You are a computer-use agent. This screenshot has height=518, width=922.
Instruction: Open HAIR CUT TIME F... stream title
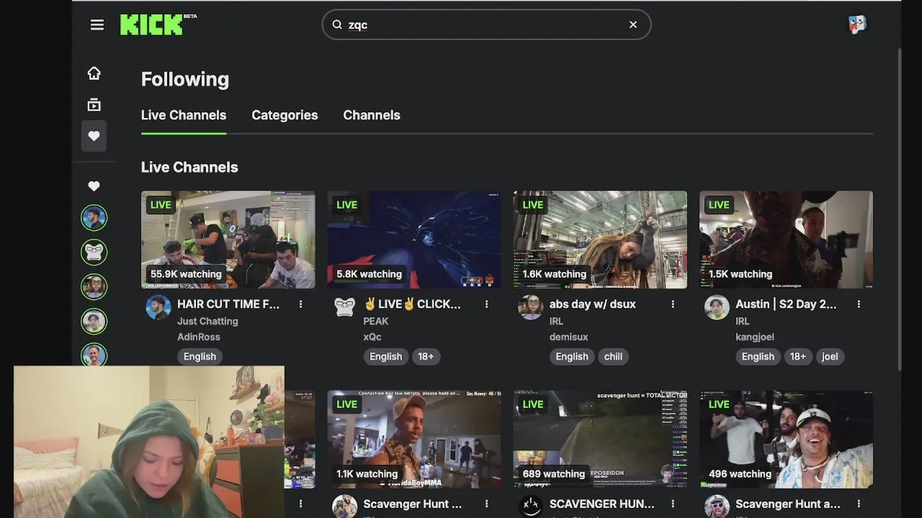(x=228, y=304)
